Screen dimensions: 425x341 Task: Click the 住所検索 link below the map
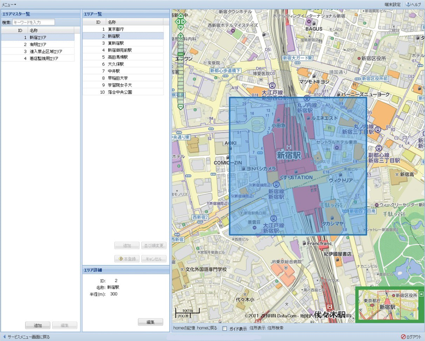pos(275,328)
